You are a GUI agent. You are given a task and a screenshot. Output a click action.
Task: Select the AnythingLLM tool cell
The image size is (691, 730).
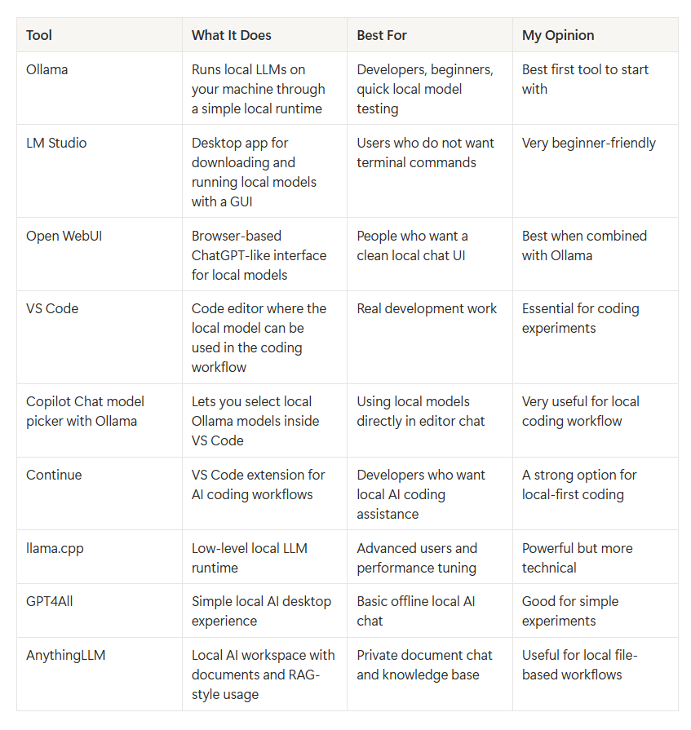65,656
